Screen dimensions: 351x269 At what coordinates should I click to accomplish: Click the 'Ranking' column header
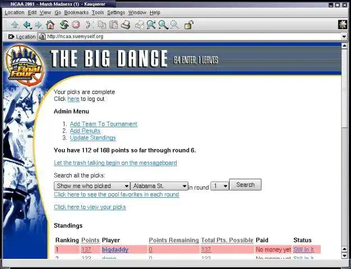click(x=67, y=240)
